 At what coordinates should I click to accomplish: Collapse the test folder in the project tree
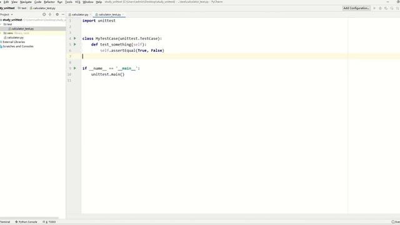click(1, 24)
